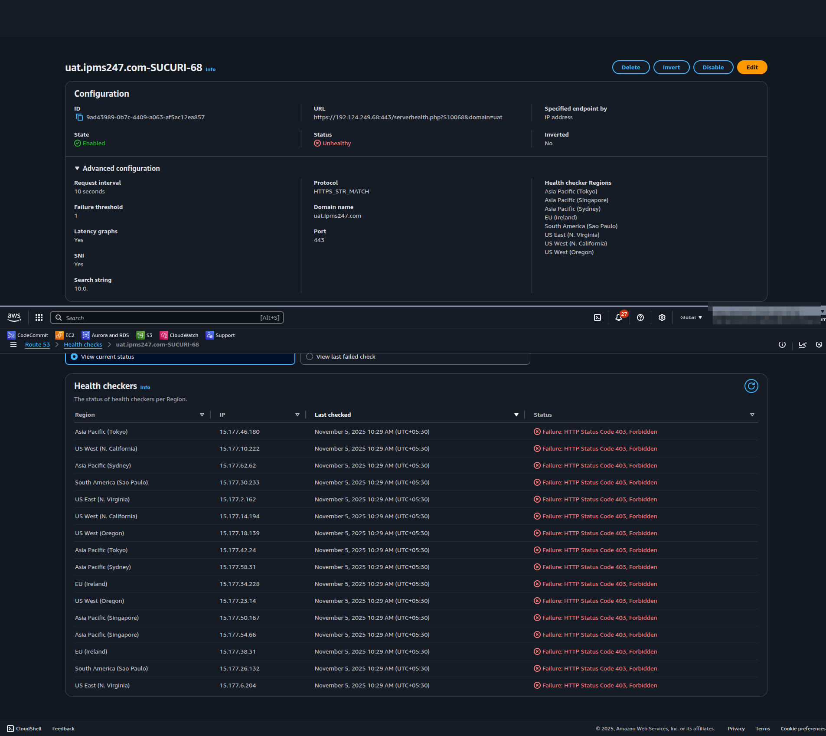Open S3 shortcut
The height and width of the screenshot is (736, 826).
click(x=144, y=335)
